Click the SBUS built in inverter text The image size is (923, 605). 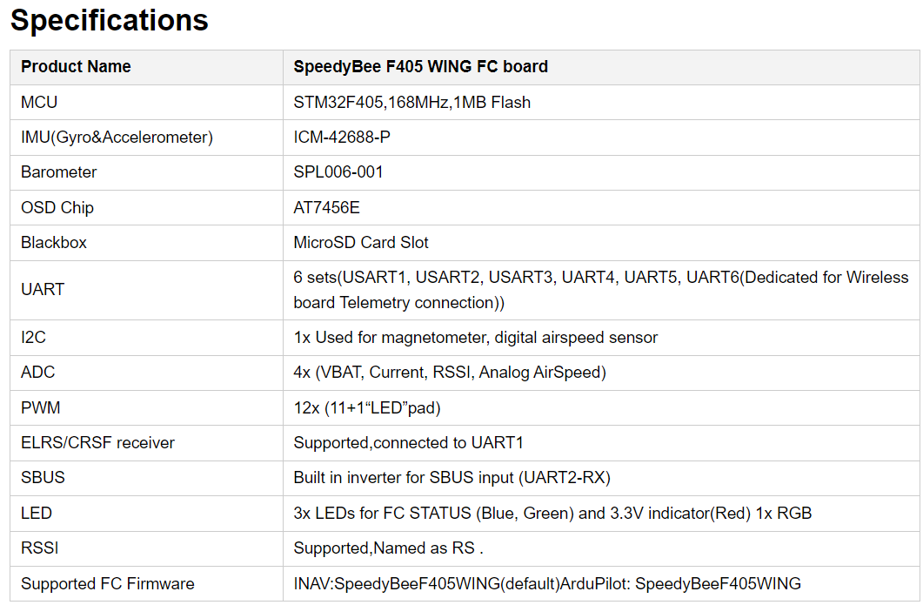point(452,478)
